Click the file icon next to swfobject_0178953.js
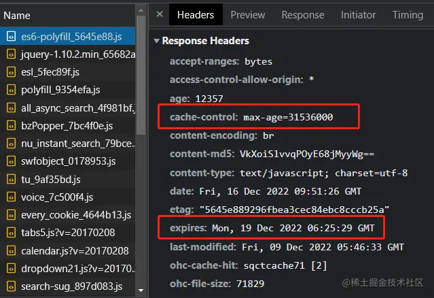The image size is (434, 298). 11,162
